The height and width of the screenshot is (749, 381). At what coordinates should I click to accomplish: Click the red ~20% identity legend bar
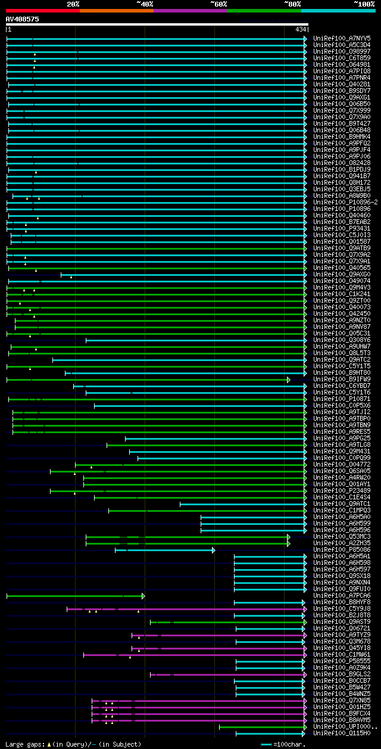(43, 10)
